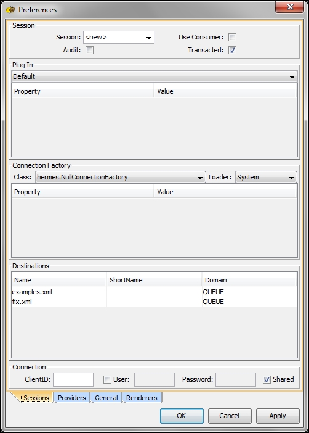Enable the Use Consumer checkbox
309x433 pixels.
point(233,37)
